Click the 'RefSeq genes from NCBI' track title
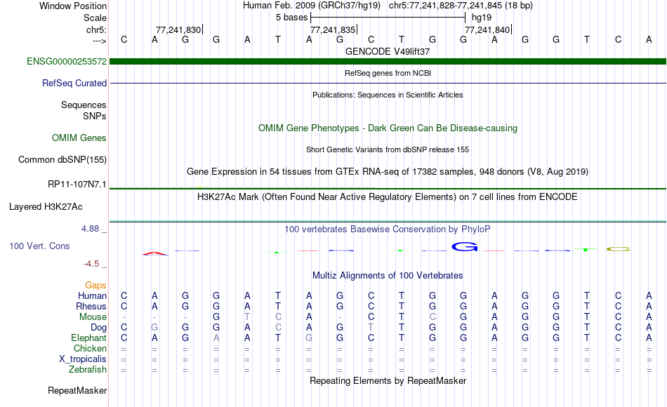 [x=388, y=73]
